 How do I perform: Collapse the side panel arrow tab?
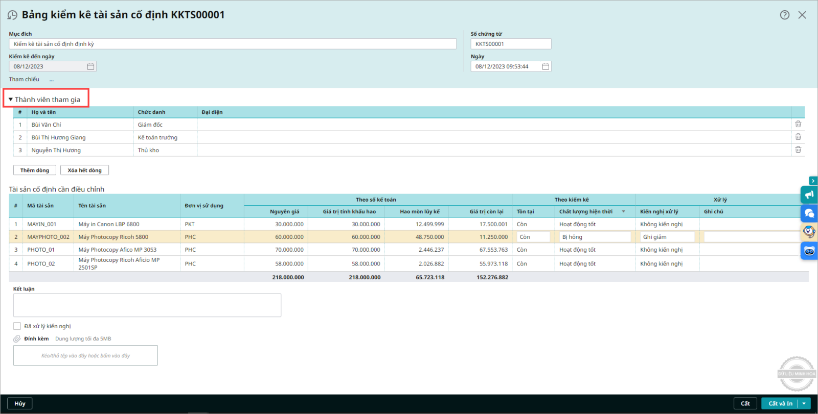813,181
